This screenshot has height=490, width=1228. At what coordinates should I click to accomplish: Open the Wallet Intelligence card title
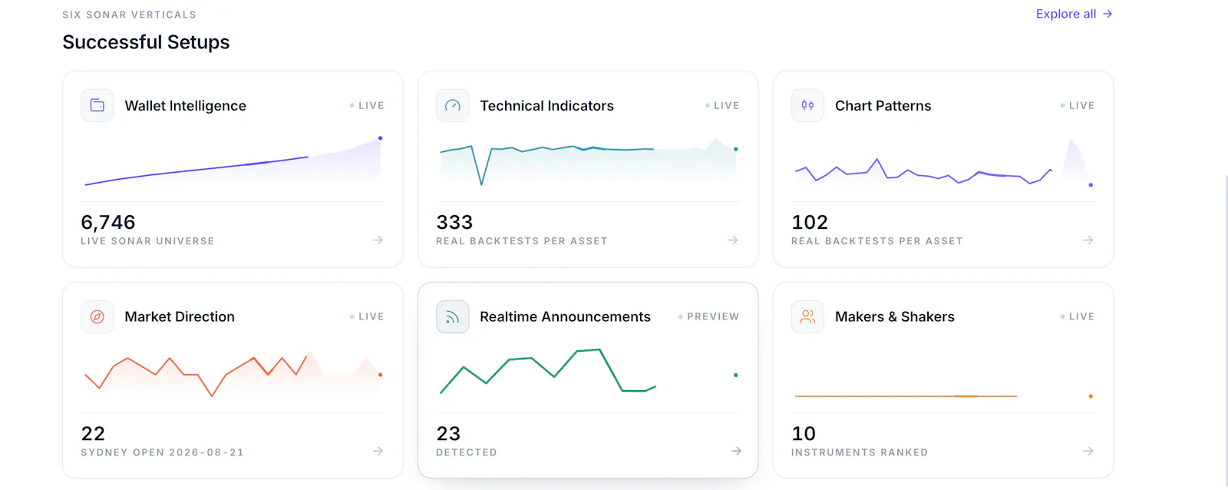(x=186, y=105)
